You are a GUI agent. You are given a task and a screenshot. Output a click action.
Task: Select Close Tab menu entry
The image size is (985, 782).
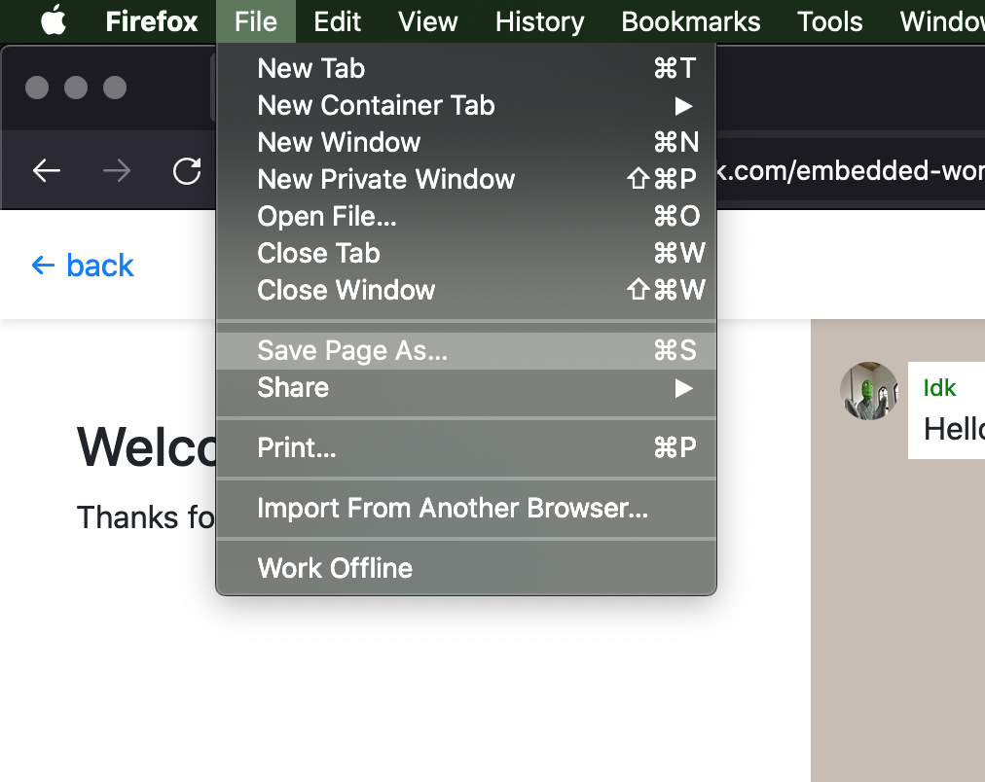click(466, 254)
